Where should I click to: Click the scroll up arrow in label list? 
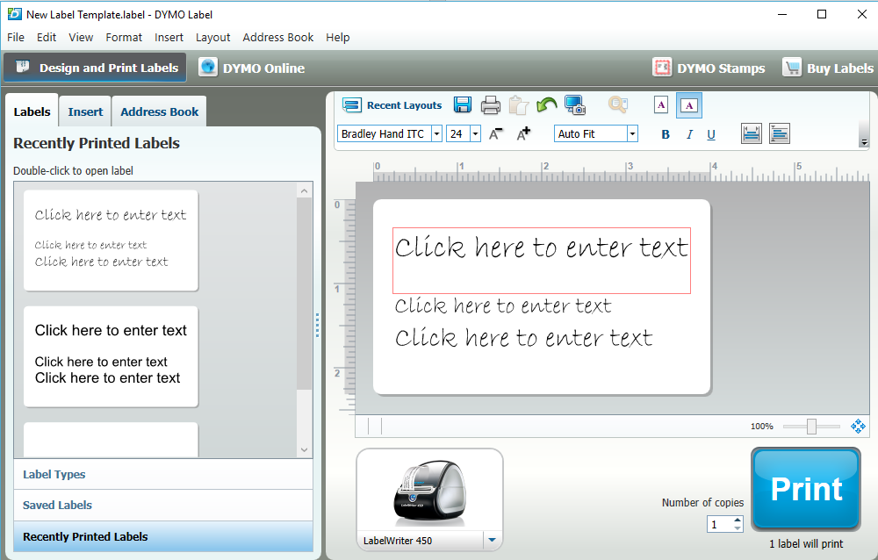tap(304, 191)
